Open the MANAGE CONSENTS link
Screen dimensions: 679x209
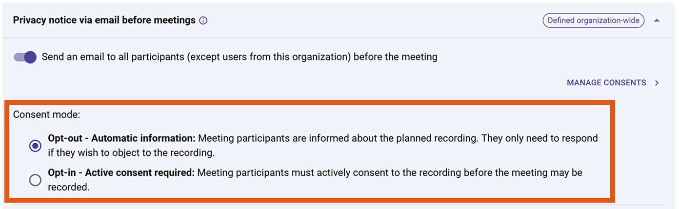606,83
